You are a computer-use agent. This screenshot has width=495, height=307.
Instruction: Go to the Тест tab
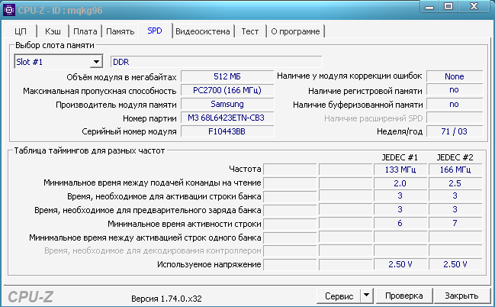[x=249, y=31]
